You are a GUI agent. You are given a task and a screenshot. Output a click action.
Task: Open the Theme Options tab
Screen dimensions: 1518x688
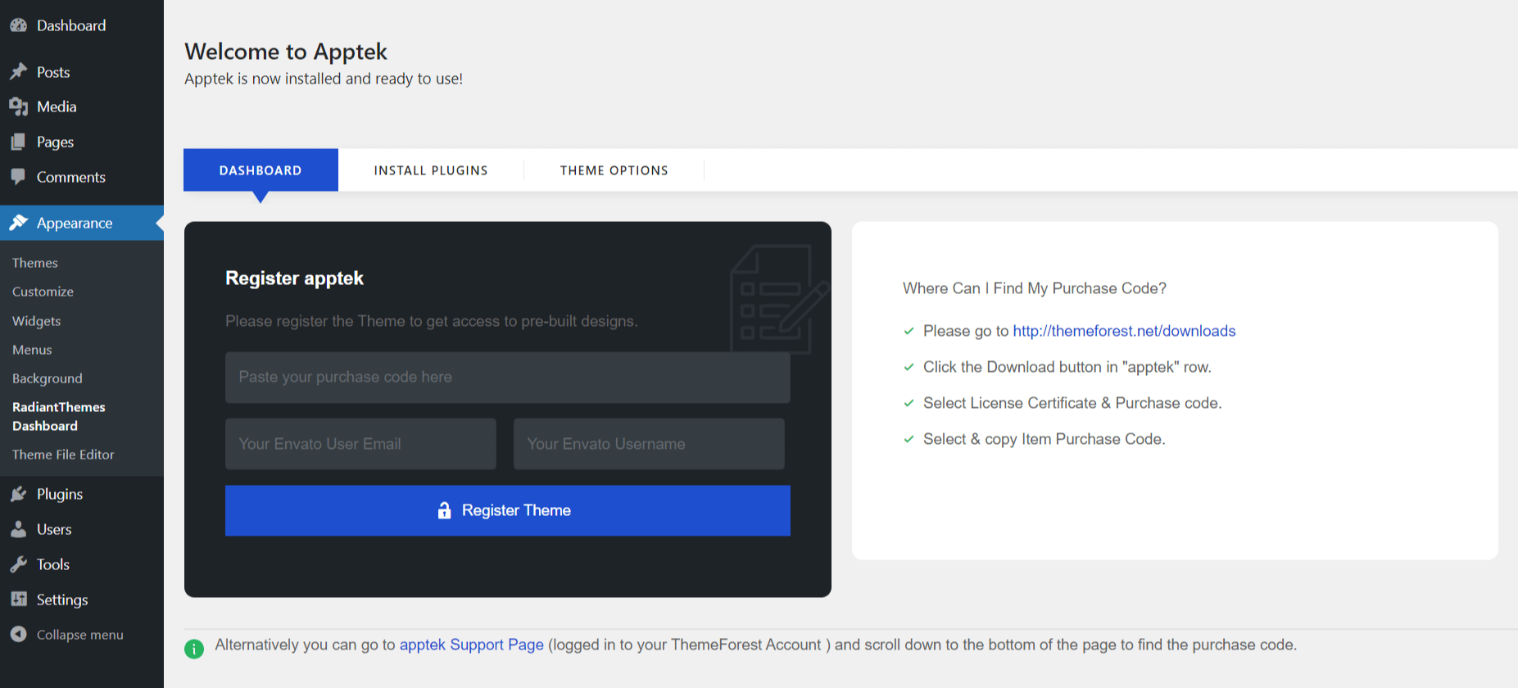tap(614, 170)
